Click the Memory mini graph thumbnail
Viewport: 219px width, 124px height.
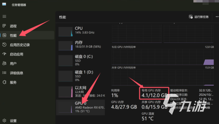(65, 46)
